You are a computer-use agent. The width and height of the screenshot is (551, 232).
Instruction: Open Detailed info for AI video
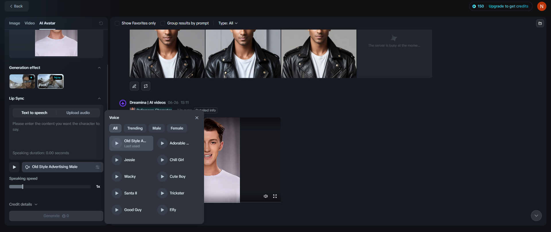point(206,111)
